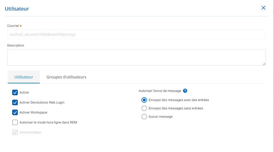Image resolution: width=274 pixels, height=152 pixels.
Task: Disable Activer Devolutions Web Login
Action: pyautogui.click(x=15, y=102)
